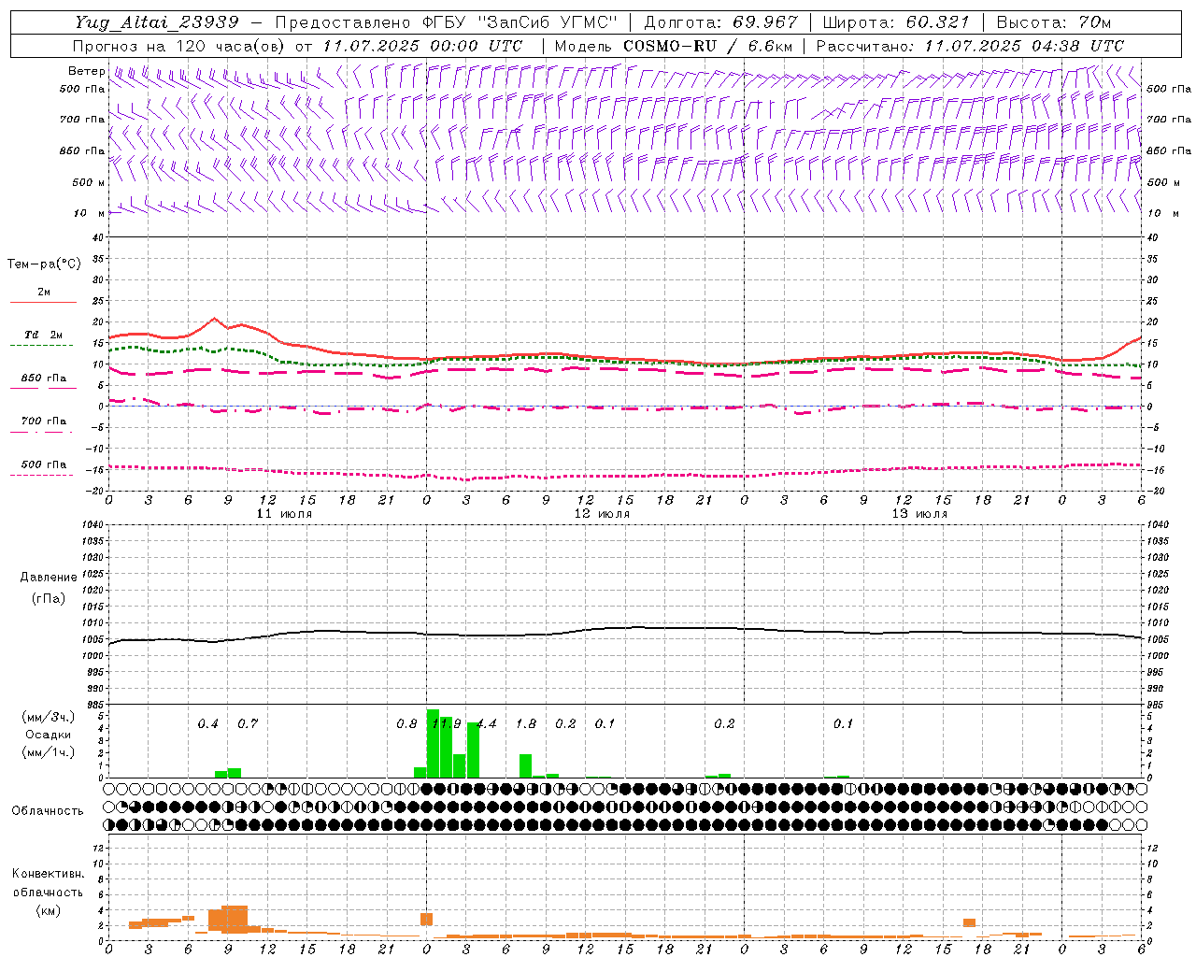
Task: Click the tallest orange convective cloud bar
Action: click(x=235, y=919)
